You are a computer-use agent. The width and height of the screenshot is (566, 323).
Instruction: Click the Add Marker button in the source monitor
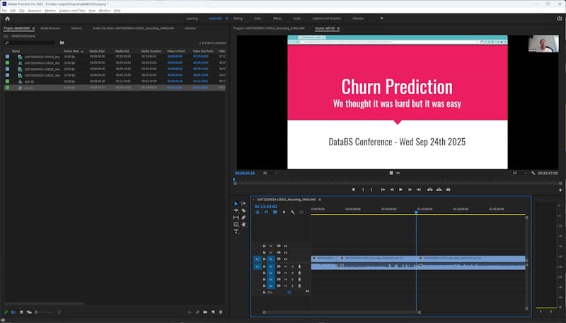tap(353, 190)
